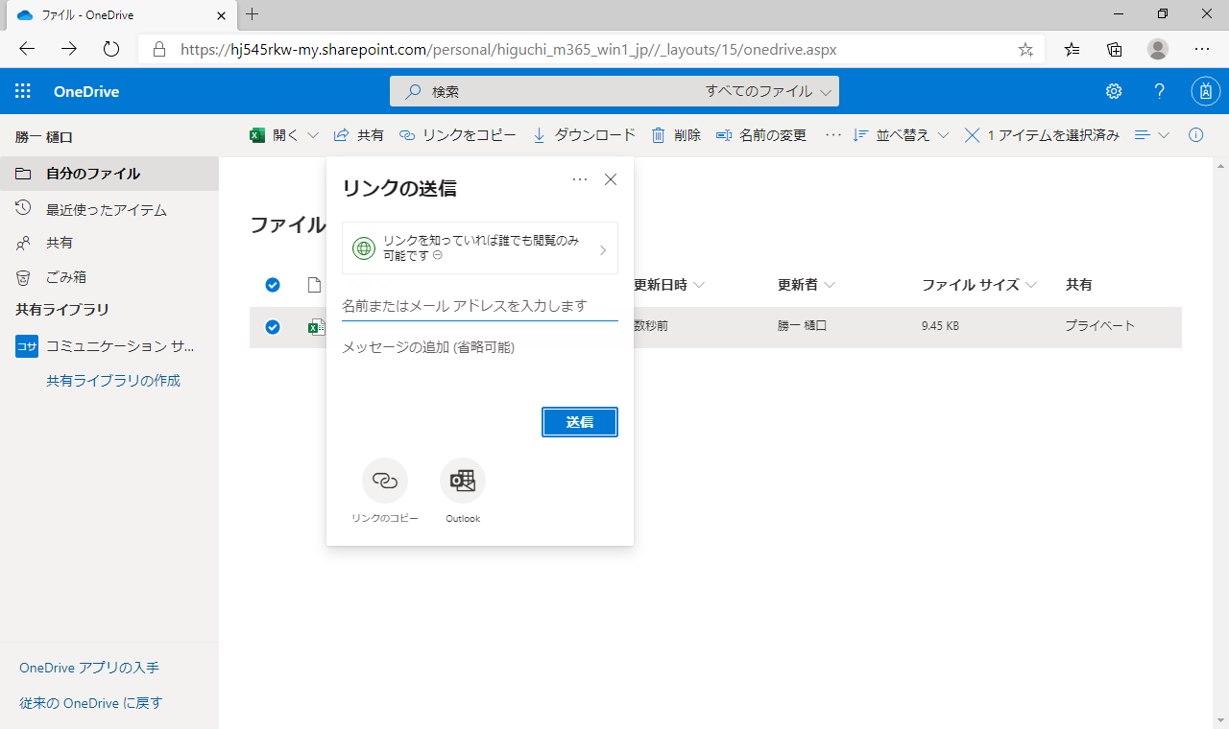The height and width of the screenshot is (729, 1229).
Task: Click OneDrive アプリの入手 link
Action: click(x=89, y=668)
